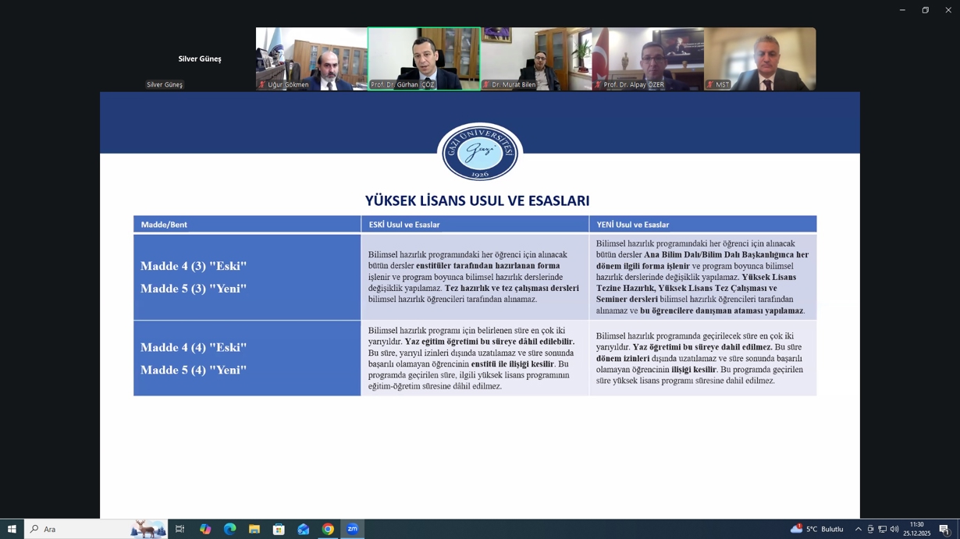Open the volume control in system tray
This screenshot has height=539, width=960.
tap(894, 529)
